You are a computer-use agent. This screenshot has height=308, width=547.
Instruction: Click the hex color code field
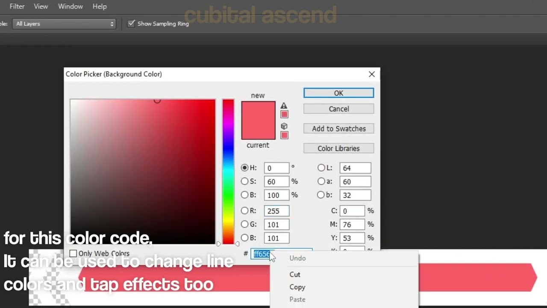(x=281, y=254)
